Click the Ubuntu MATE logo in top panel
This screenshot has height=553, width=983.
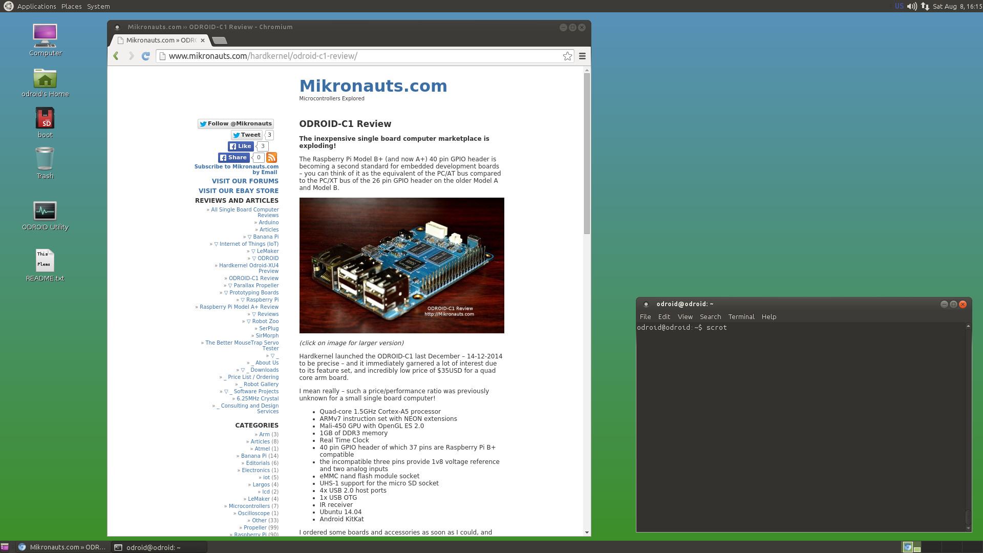pos(8,6)
